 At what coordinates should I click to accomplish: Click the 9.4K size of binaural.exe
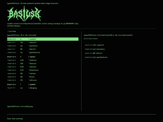point(22,70)
